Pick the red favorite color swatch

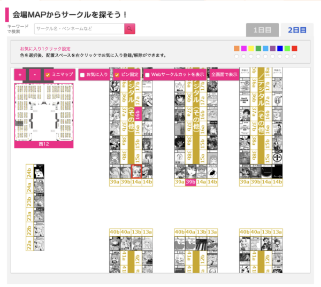294,49
